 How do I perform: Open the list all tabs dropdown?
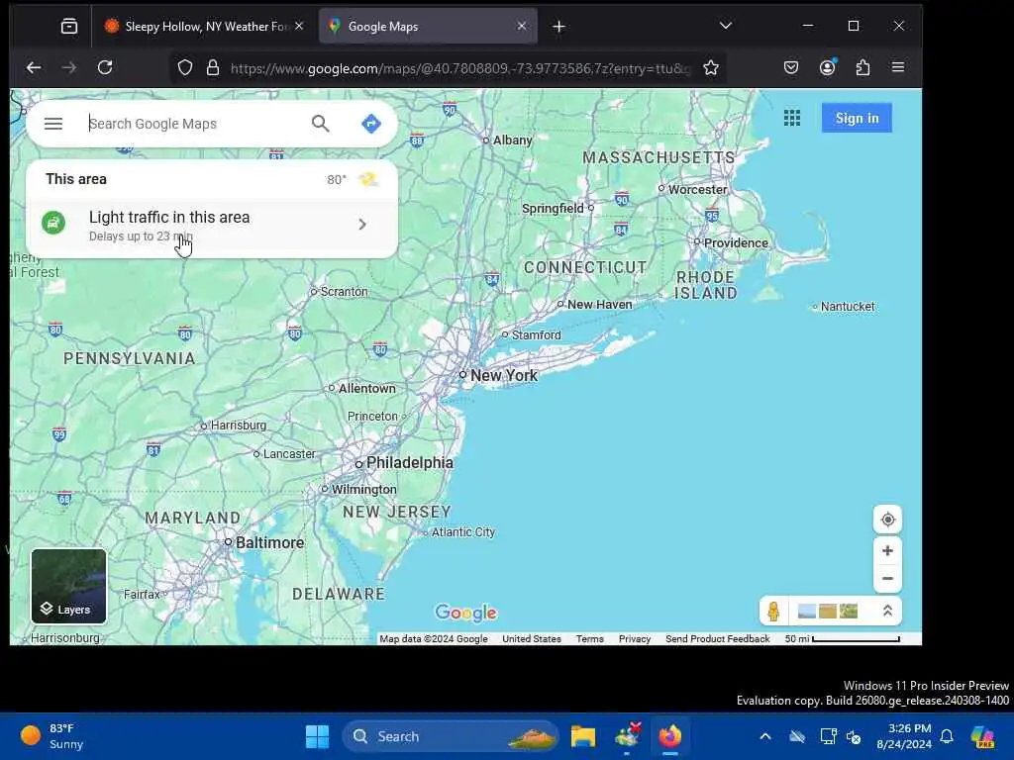tap(726, 26)
